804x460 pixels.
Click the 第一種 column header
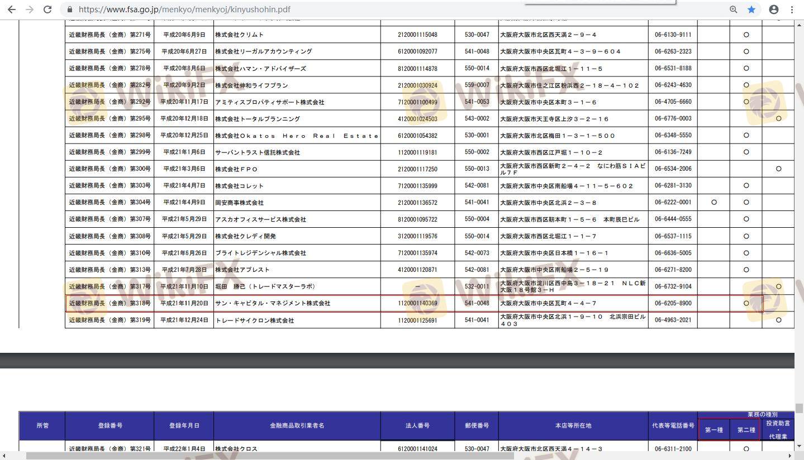(x=713, y=430)
